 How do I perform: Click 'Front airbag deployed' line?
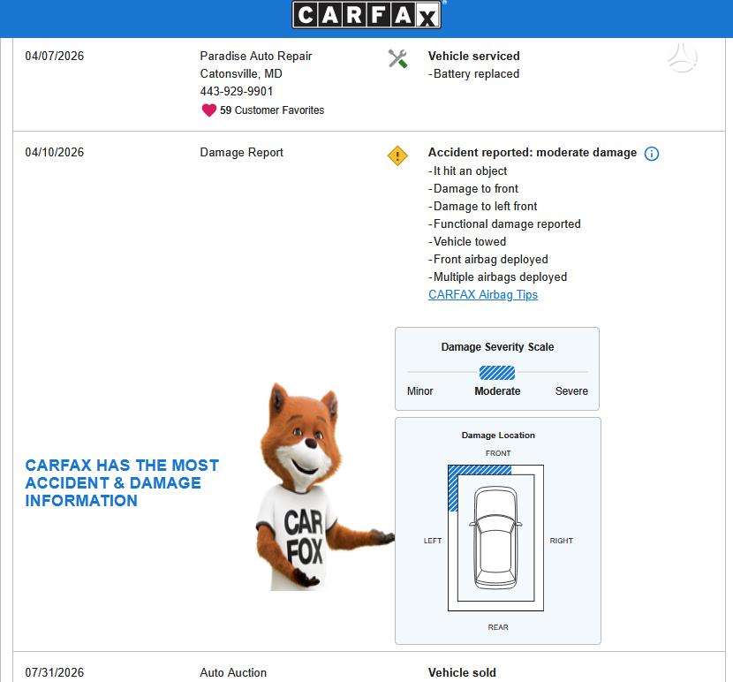[x=488, y=260]
